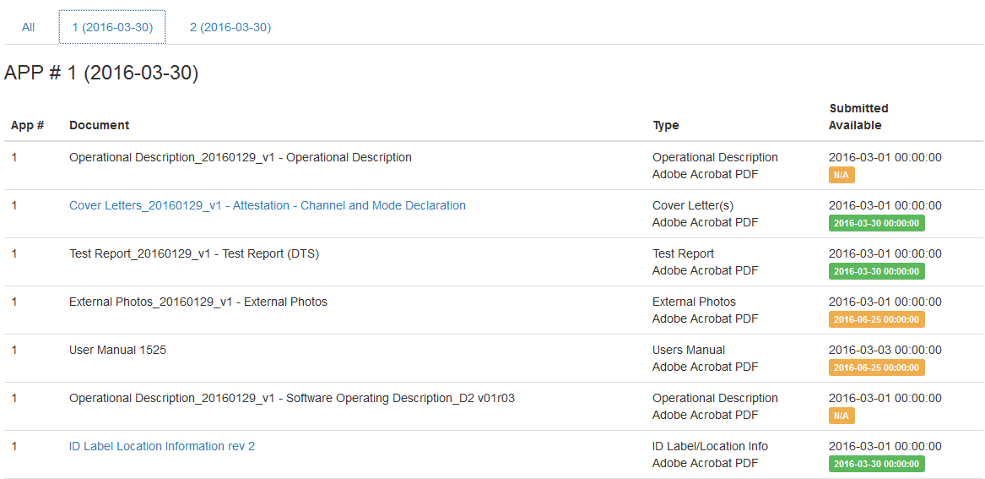Select the 1 (2016-03-30) tab
The image size is (985, 479).
pyautogui.click(x=112, y=27)
